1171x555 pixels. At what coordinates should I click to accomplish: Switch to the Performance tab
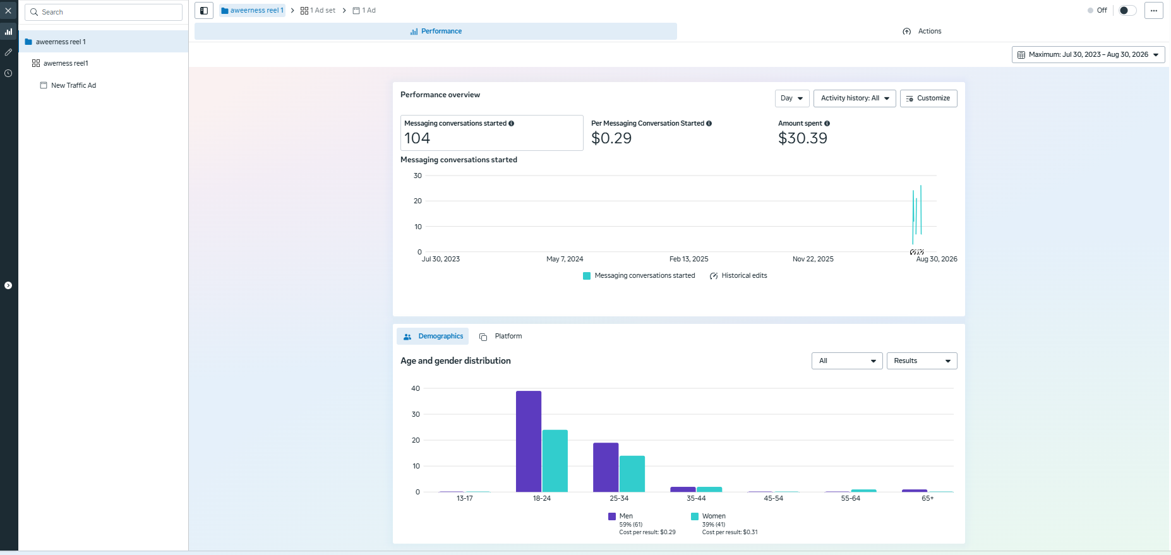[x=436, y=32]
